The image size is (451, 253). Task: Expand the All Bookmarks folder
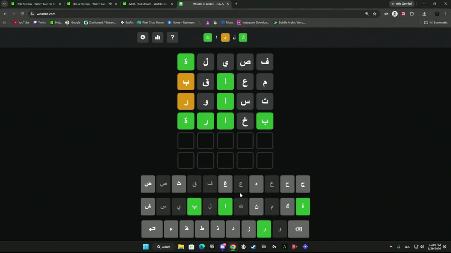click(x=436, y=22)
